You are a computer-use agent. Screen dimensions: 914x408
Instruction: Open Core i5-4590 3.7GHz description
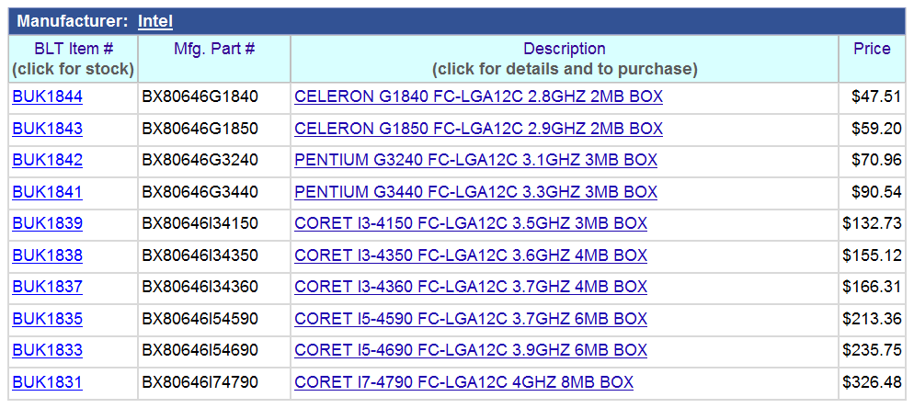click(471, 319)
